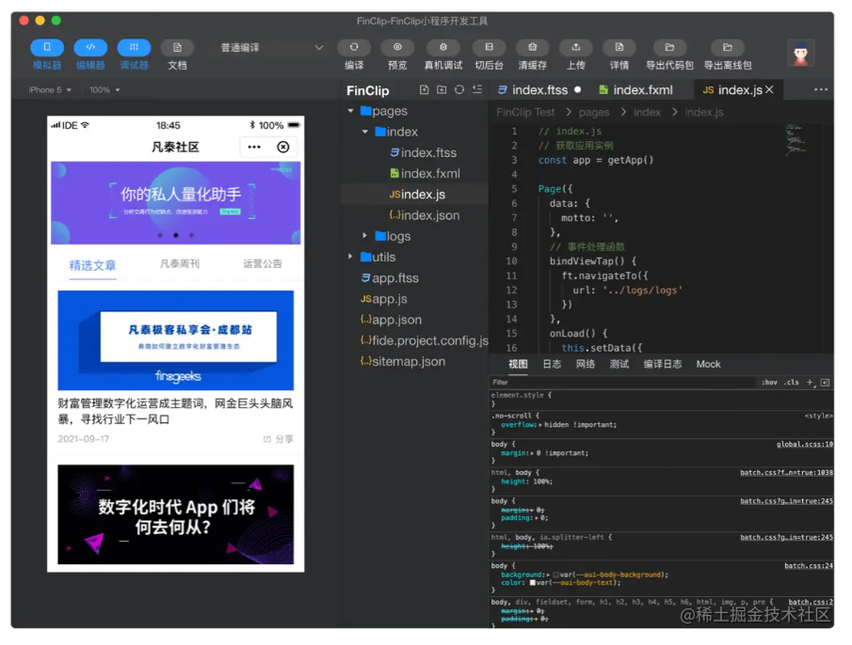
Task: Close the mini program in simulator
Action: 283,147
